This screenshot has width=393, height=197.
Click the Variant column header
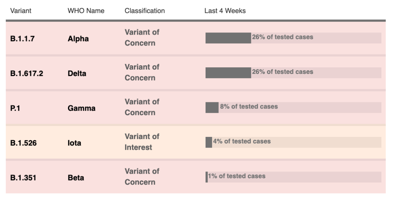(x=21, y=11)
